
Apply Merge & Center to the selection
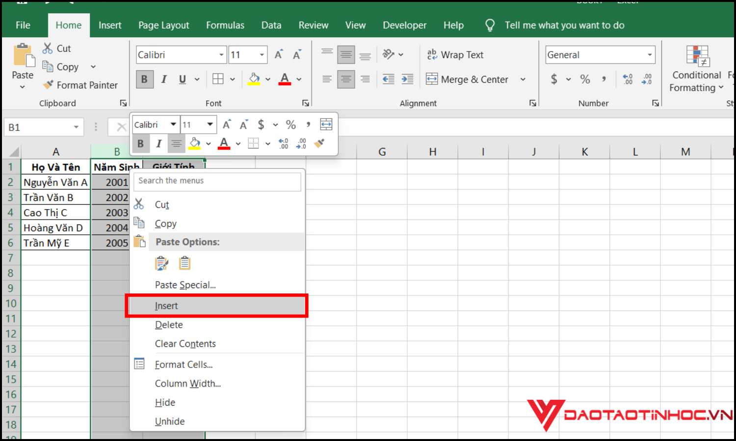pos(467,79)
